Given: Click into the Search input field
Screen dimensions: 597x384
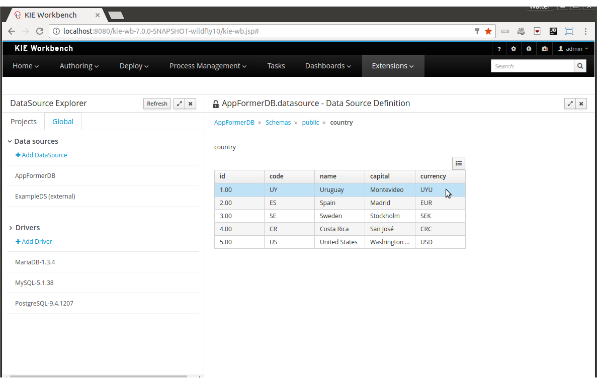Looking at the screenshot, I should [532, 66].
